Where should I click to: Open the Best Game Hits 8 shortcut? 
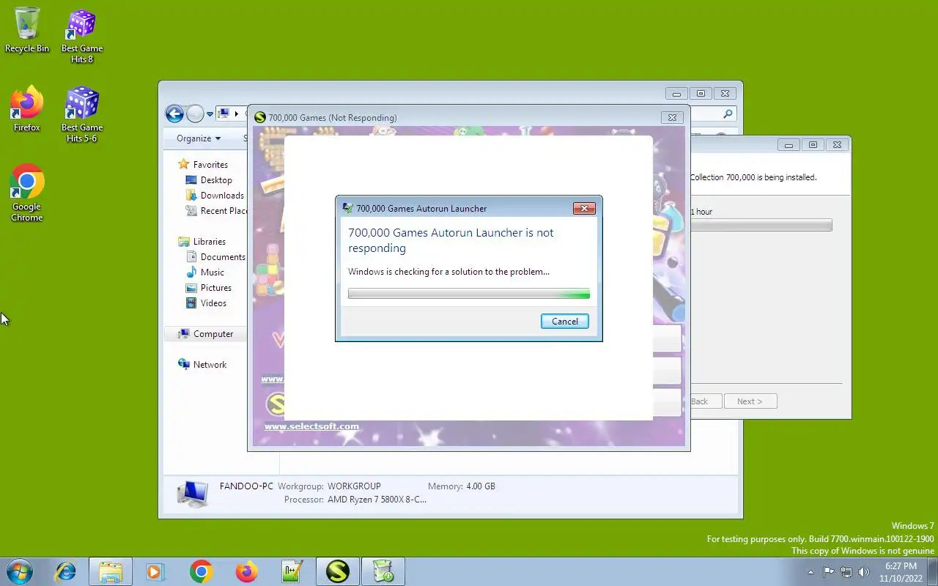81,36
